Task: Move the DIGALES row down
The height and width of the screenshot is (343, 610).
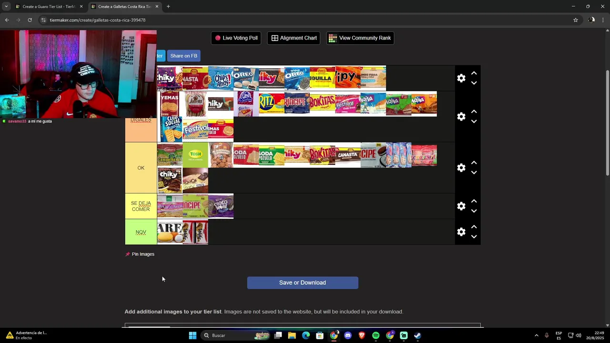Action: (474, 121)
